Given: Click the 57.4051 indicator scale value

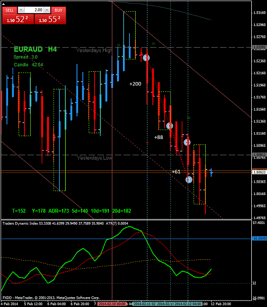Looking at the screenshot, I should click(259, 223).
